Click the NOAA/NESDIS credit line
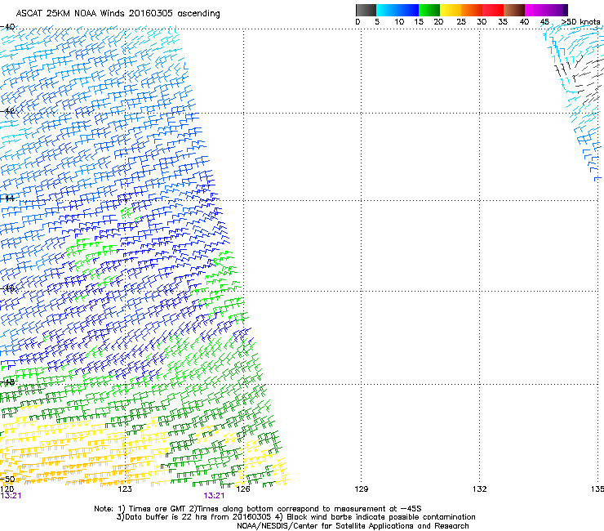Image resolution: width=604 pixels, height=531 pixels. tap(353, 526)
